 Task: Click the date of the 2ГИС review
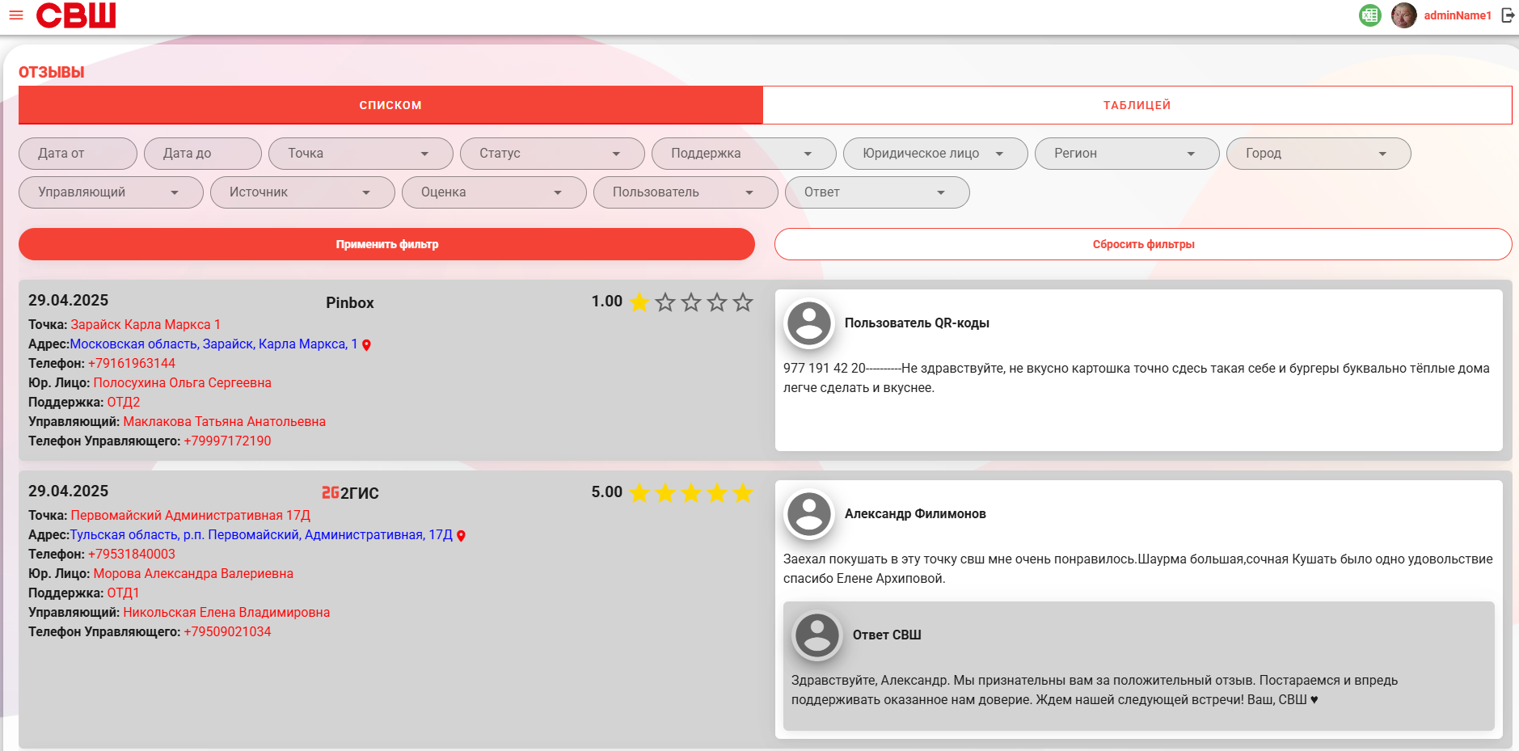[x=68, y=492]
